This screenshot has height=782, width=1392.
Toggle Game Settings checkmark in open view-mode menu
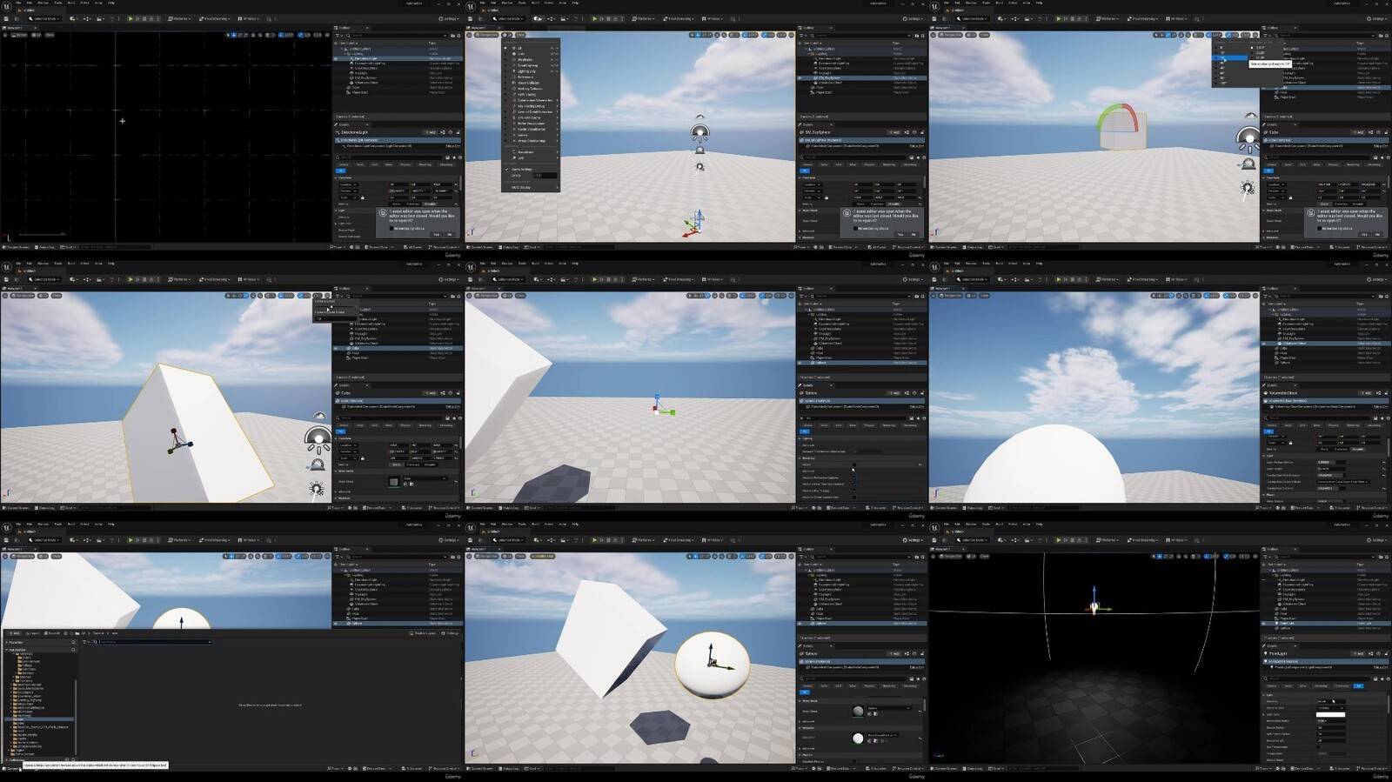pyautogui.click(x=507, y=169)
